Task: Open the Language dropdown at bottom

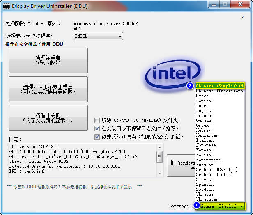Action: (220, 206)
